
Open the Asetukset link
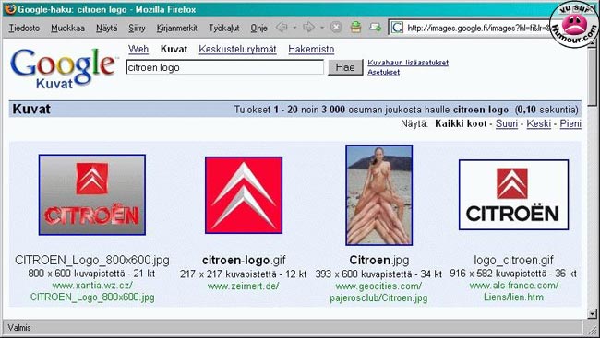(x=383, y=72)
